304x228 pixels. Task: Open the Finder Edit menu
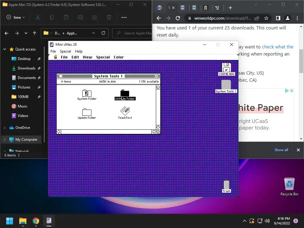pyautogui.click(x=75, y=57)
